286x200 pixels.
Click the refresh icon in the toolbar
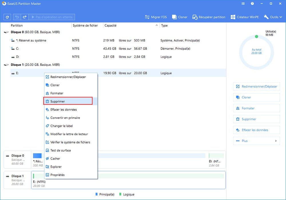click(x=7, y=17)
